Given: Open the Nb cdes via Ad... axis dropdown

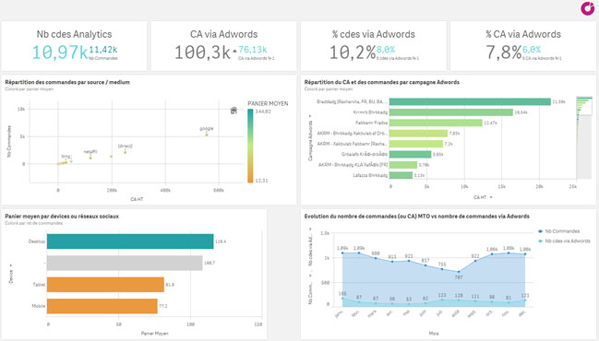Looking at the screenshot, I should pyautogui.click(x=310, y=229).
